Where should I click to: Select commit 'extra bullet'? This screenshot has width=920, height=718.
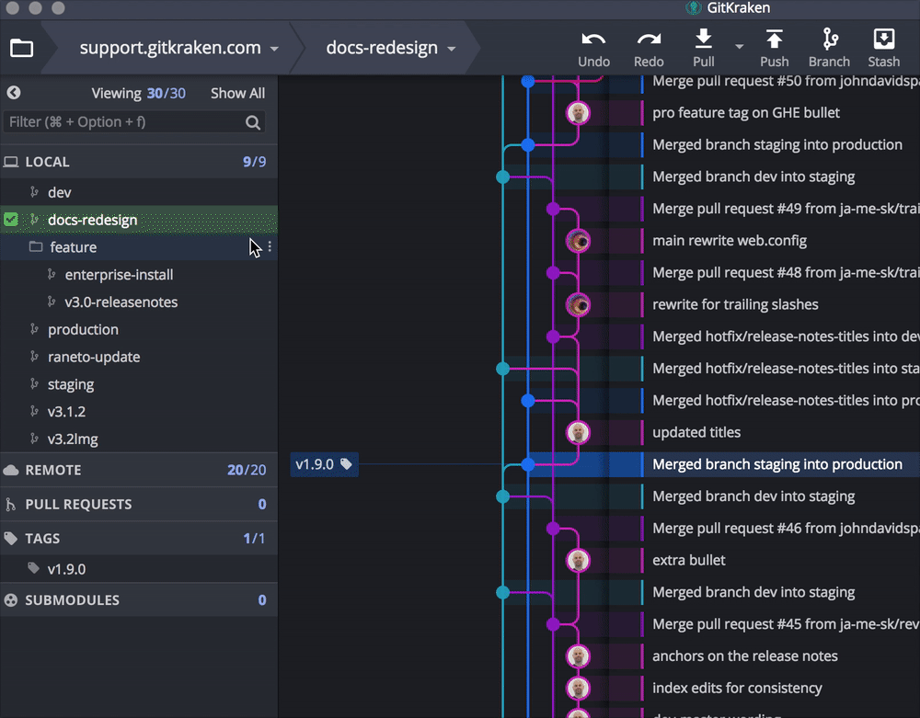(689, 560)
